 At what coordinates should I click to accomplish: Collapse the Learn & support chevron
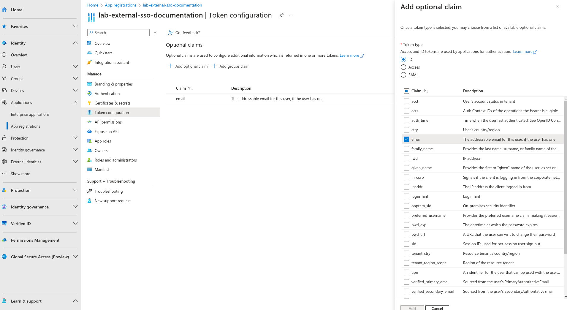[75, 301]
